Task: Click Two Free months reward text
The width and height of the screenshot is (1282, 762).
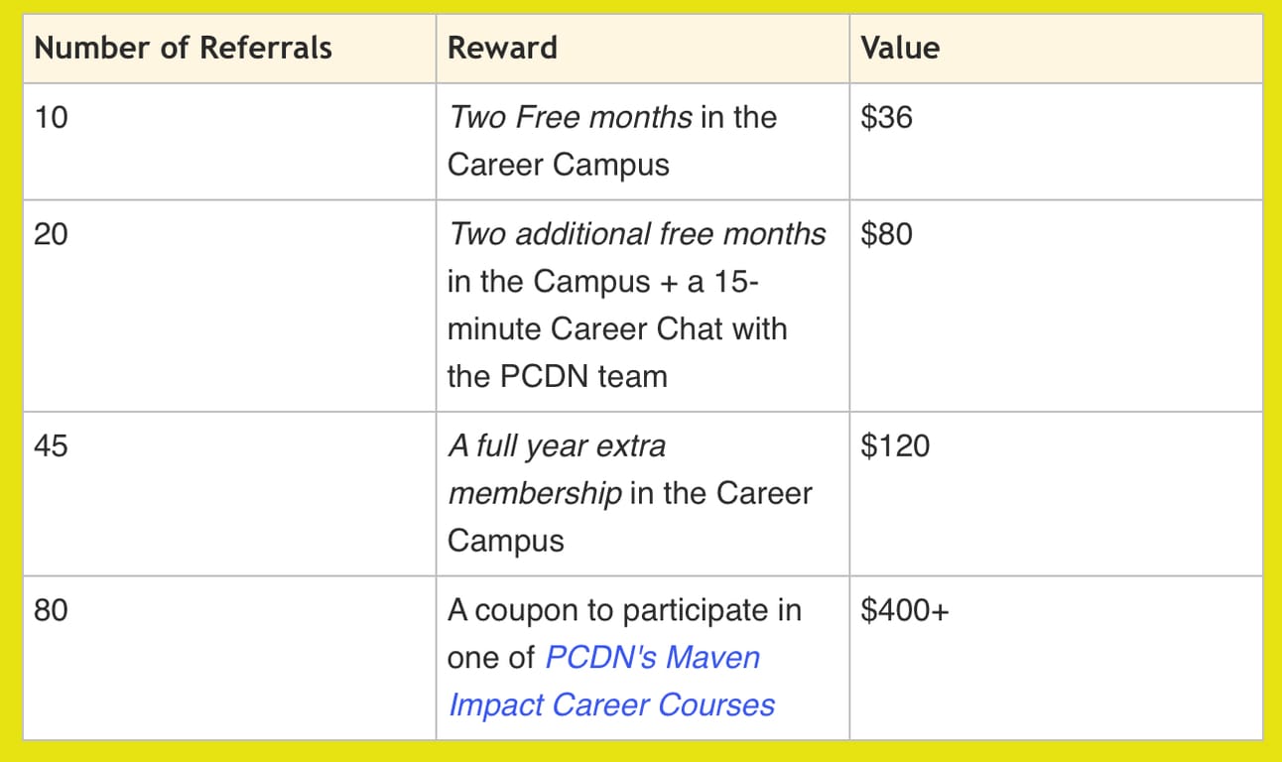Action: point(571,117)
